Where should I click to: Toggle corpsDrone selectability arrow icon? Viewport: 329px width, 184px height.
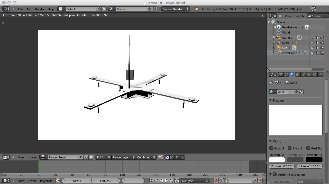click(317, 53)
